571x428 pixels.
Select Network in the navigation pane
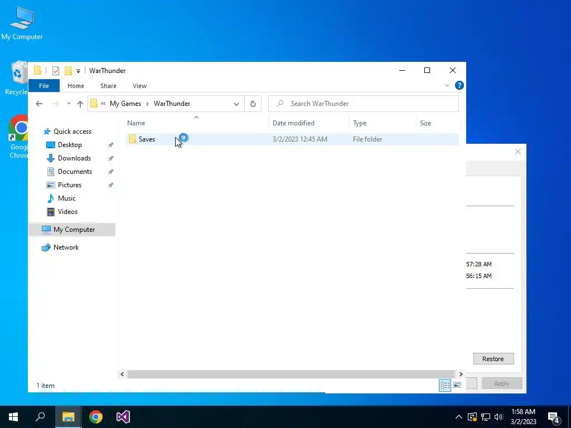(x=66, y=247)
